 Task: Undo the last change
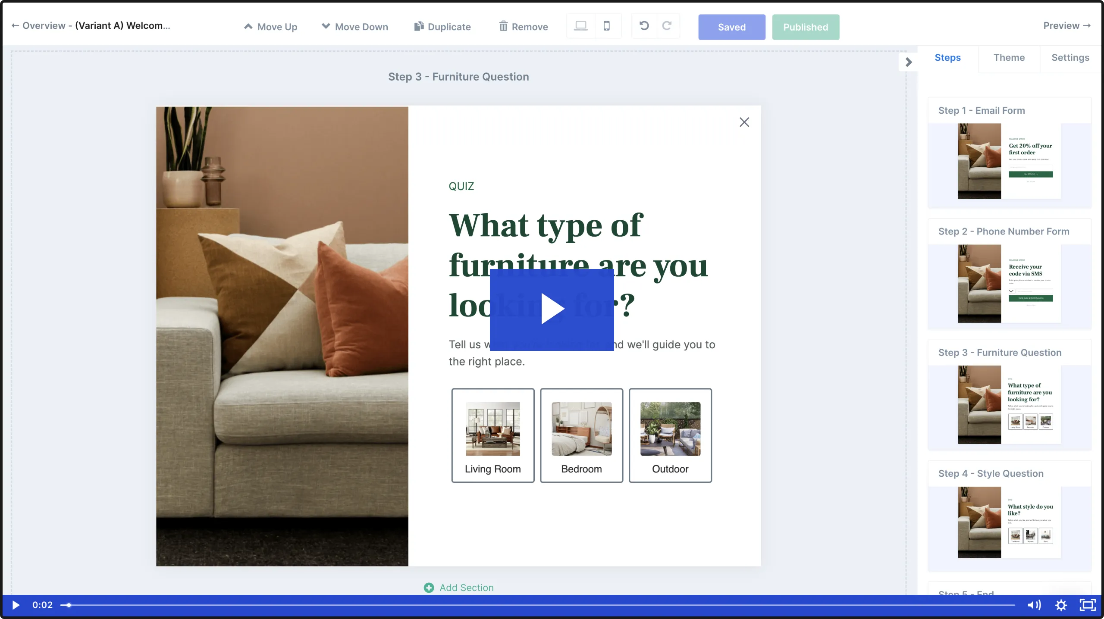click(x=643, y=26)
